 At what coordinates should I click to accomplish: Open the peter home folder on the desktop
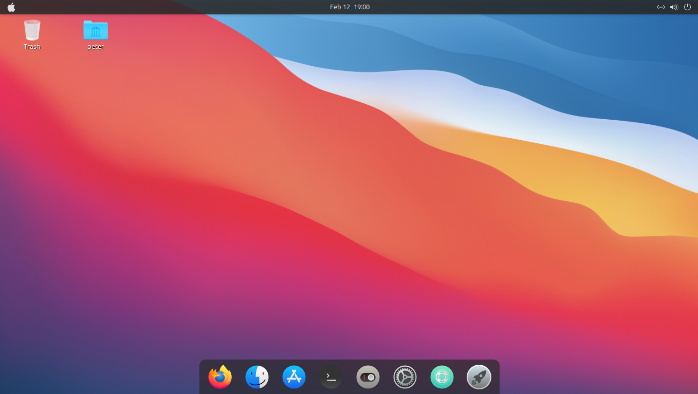(95, 30)
